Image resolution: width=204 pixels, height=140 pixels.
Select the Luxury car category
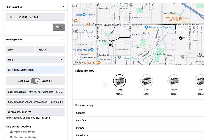coord(174,81)
